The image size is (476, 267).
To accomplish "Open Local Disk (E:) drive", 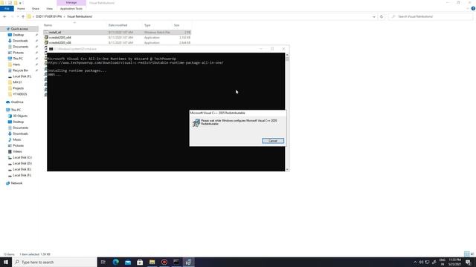I will click(22, 169).
